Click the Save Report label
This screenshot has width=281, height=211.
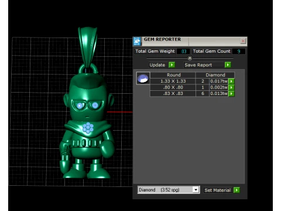(198, 65)
